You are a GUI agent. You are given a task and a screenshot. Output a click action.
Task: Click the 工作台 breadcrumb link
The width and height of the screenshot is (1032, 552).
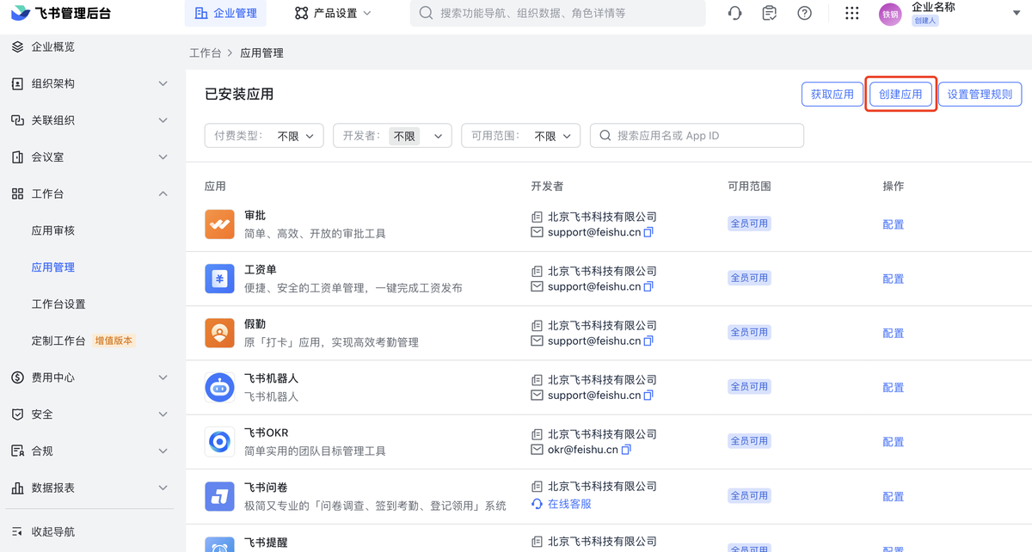point(205,53)
